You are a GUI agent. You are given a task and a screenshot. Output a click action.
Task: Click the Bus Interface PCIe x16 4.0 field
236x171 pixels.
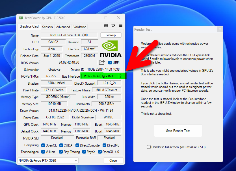point(100,76)
